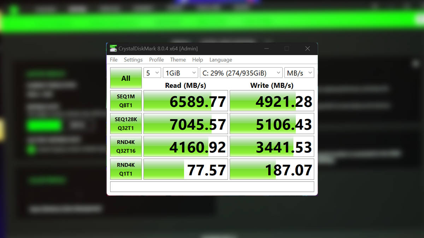Select the 6589.77 read result

point(185,101)
